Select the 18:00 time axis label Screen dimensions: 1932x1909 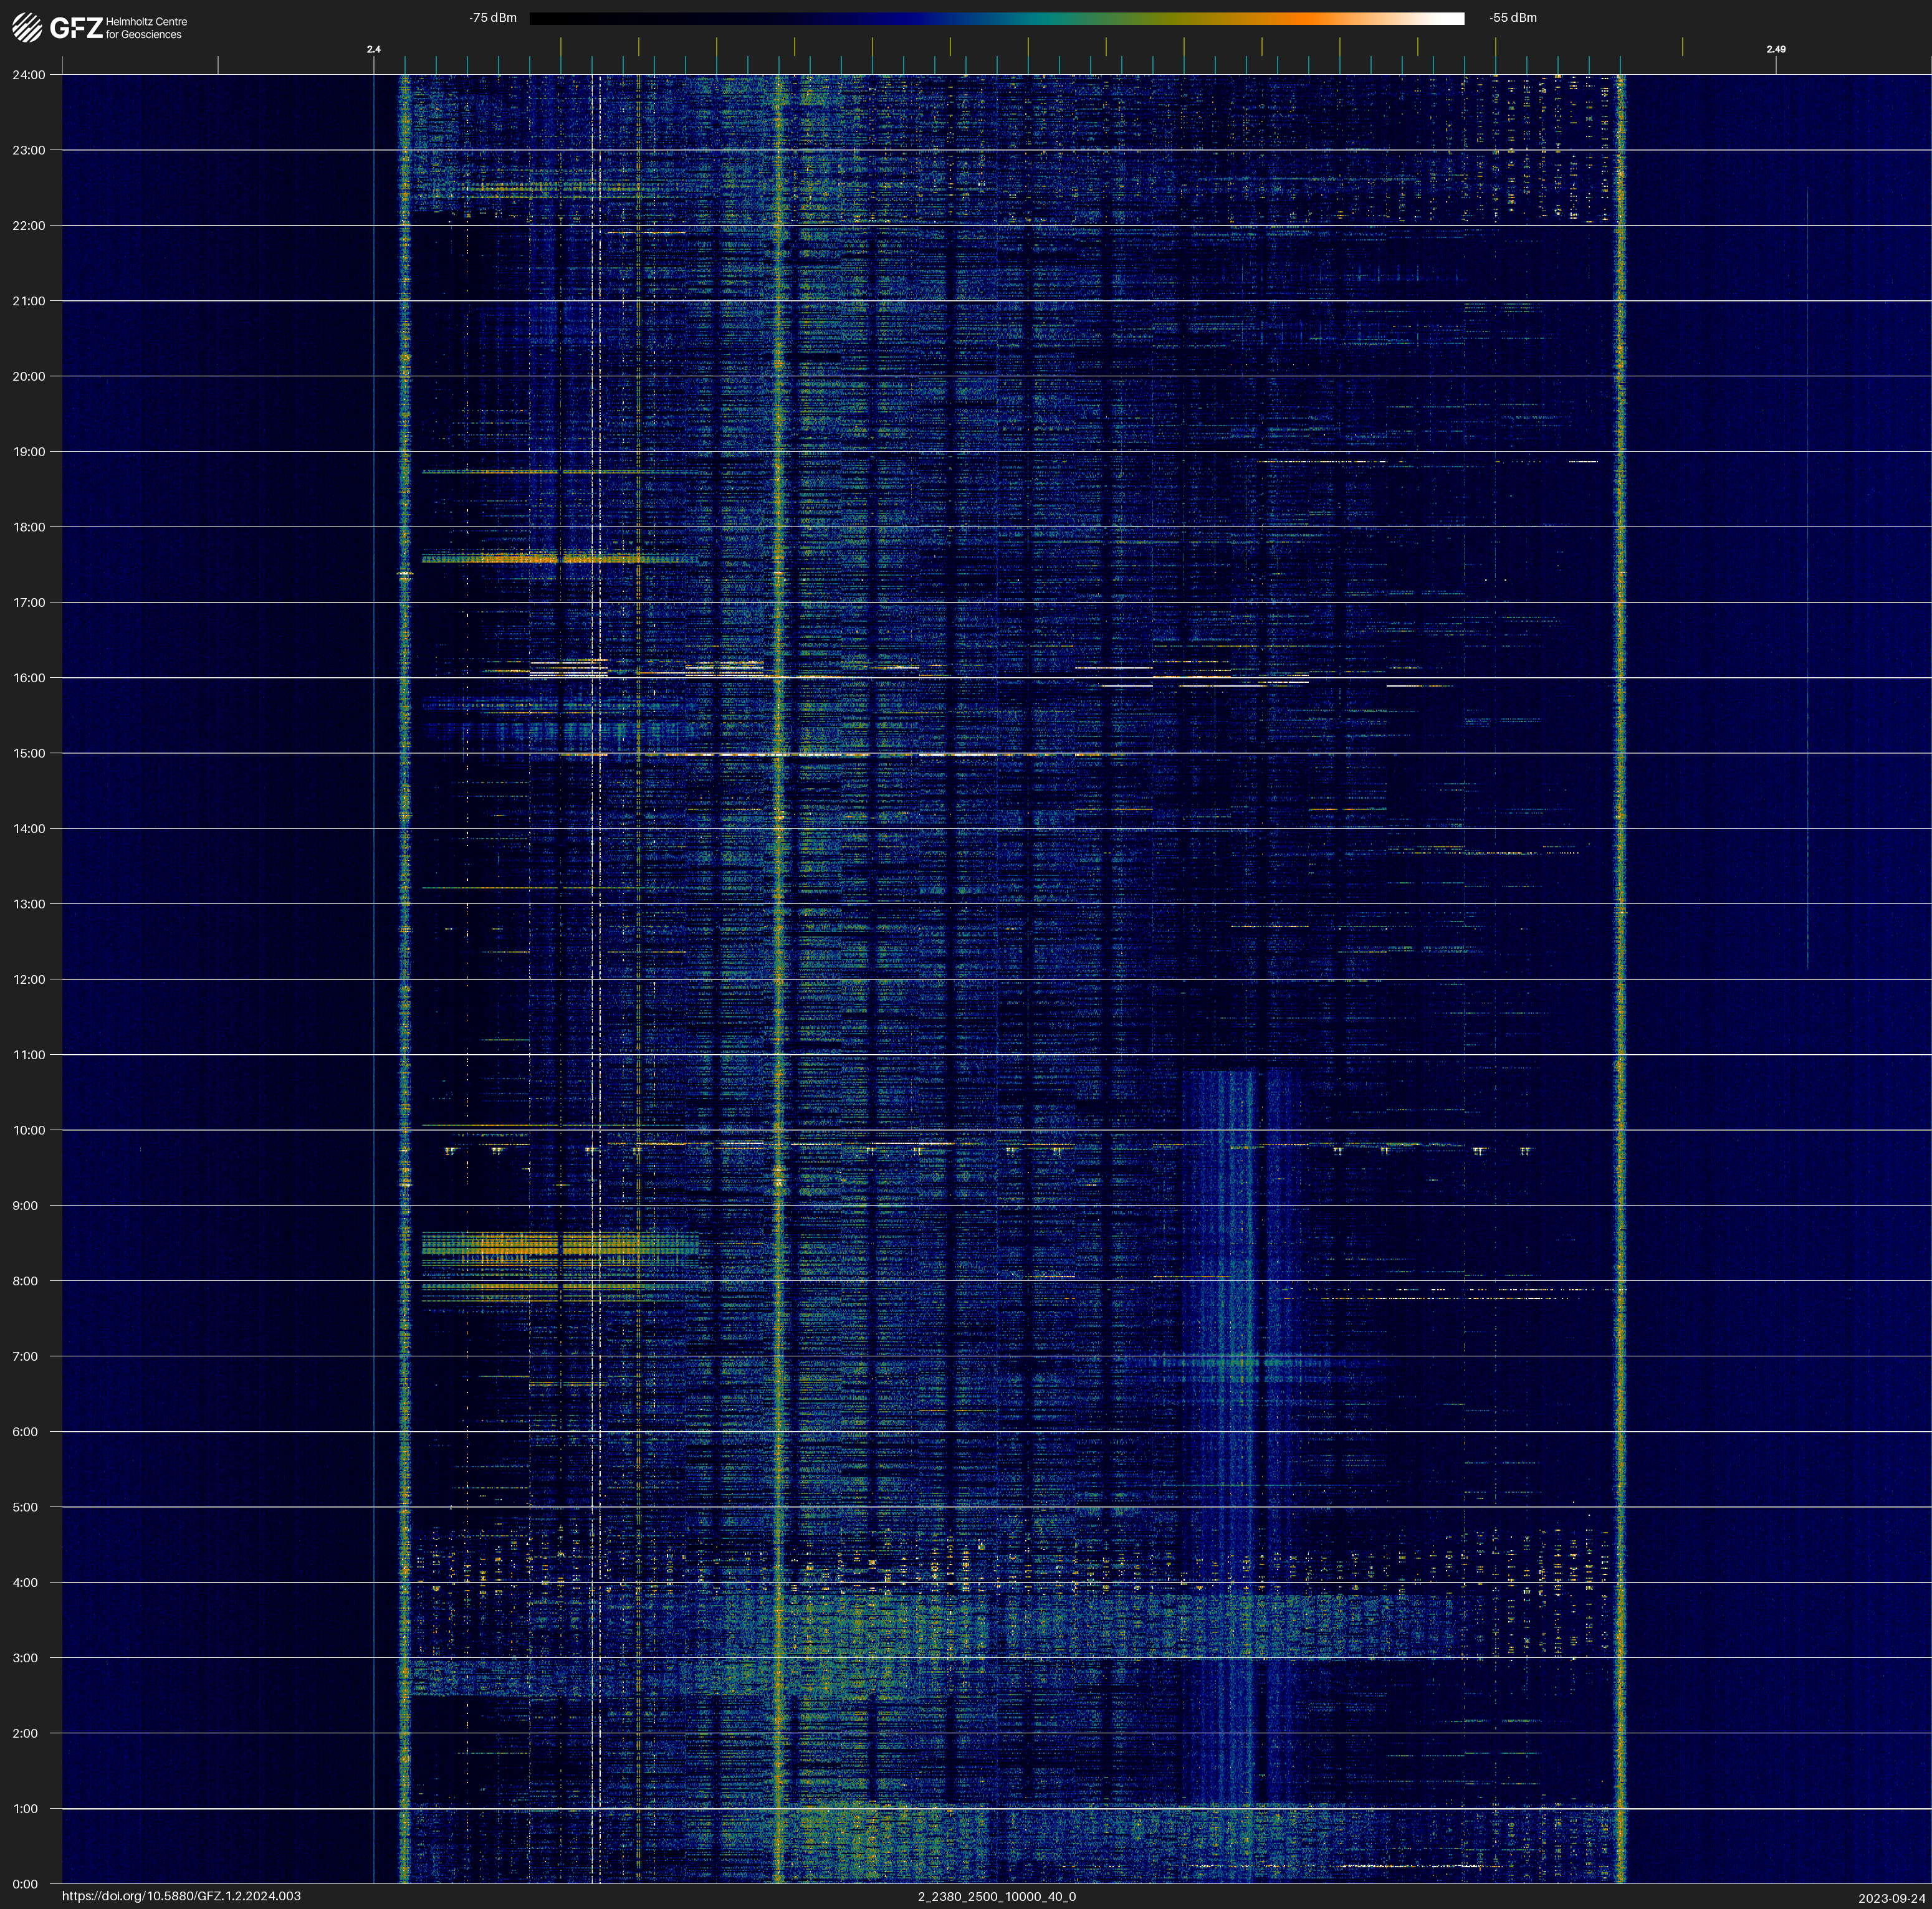point(28,528)
